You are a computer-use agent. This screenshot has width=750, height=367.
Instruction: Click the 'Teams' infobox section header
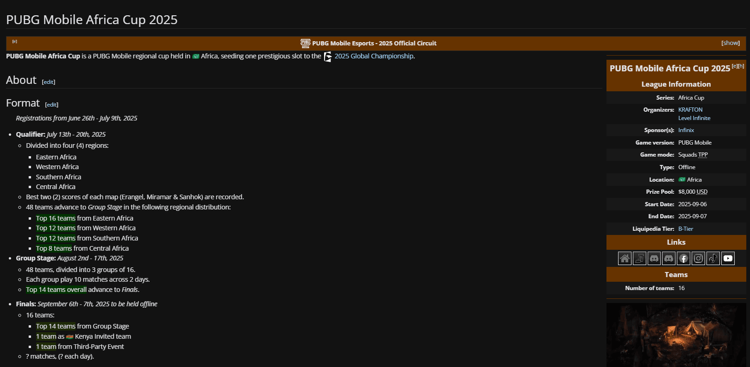point(676,275)
